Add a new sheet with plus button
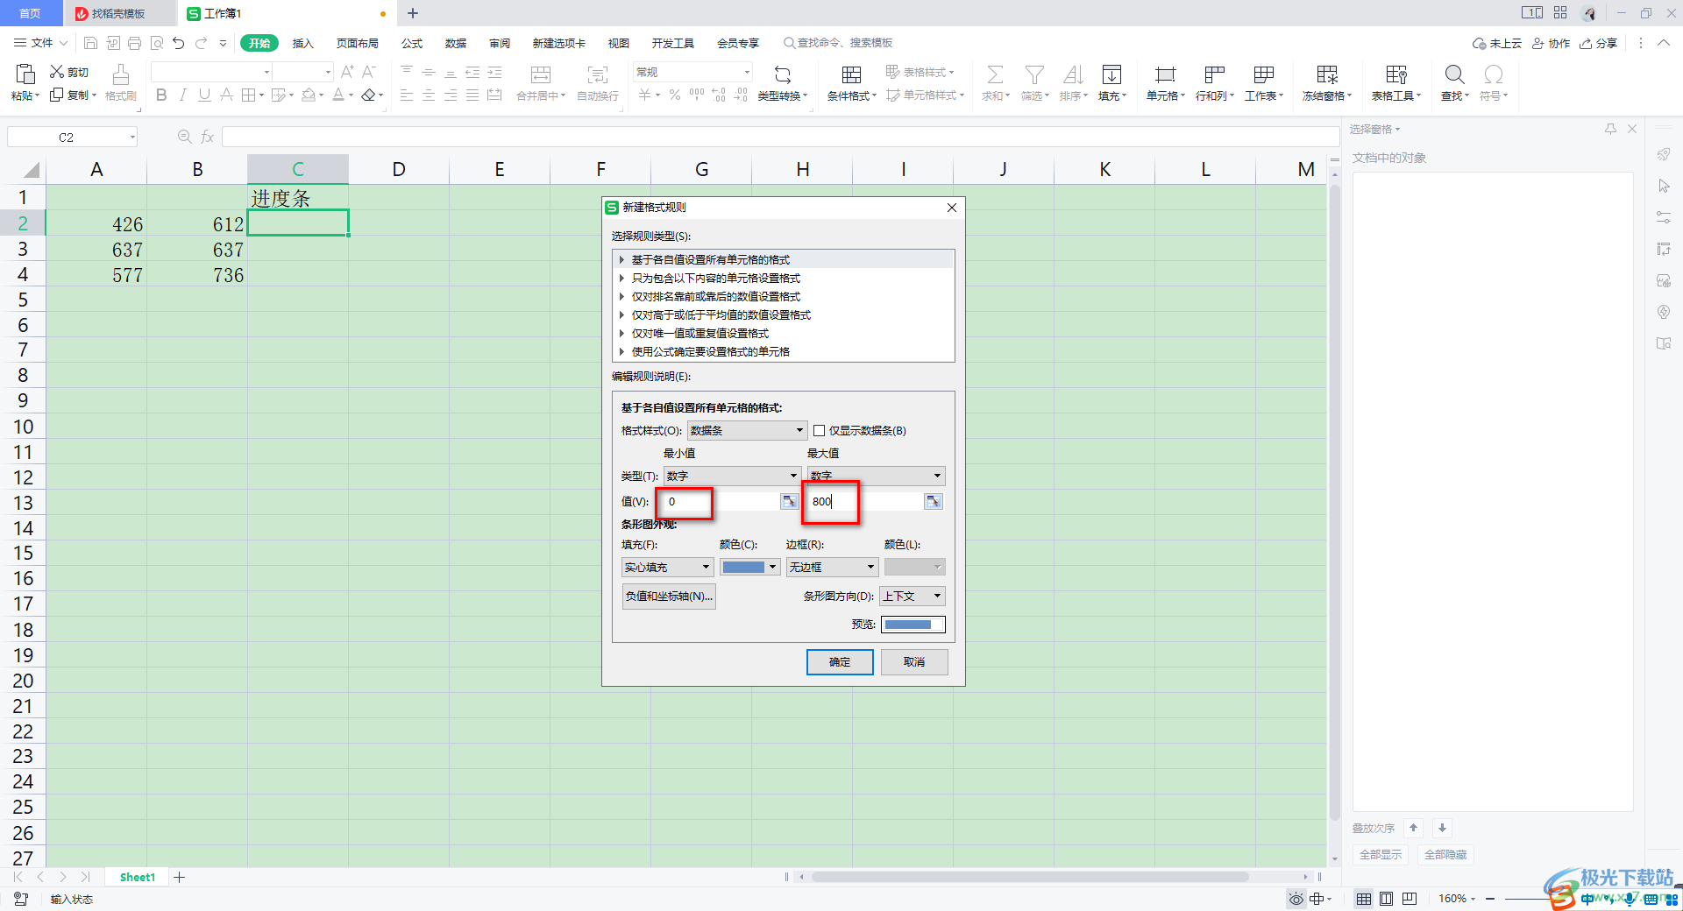Viewport: 1683px width, 911px height. coord(180,877)
